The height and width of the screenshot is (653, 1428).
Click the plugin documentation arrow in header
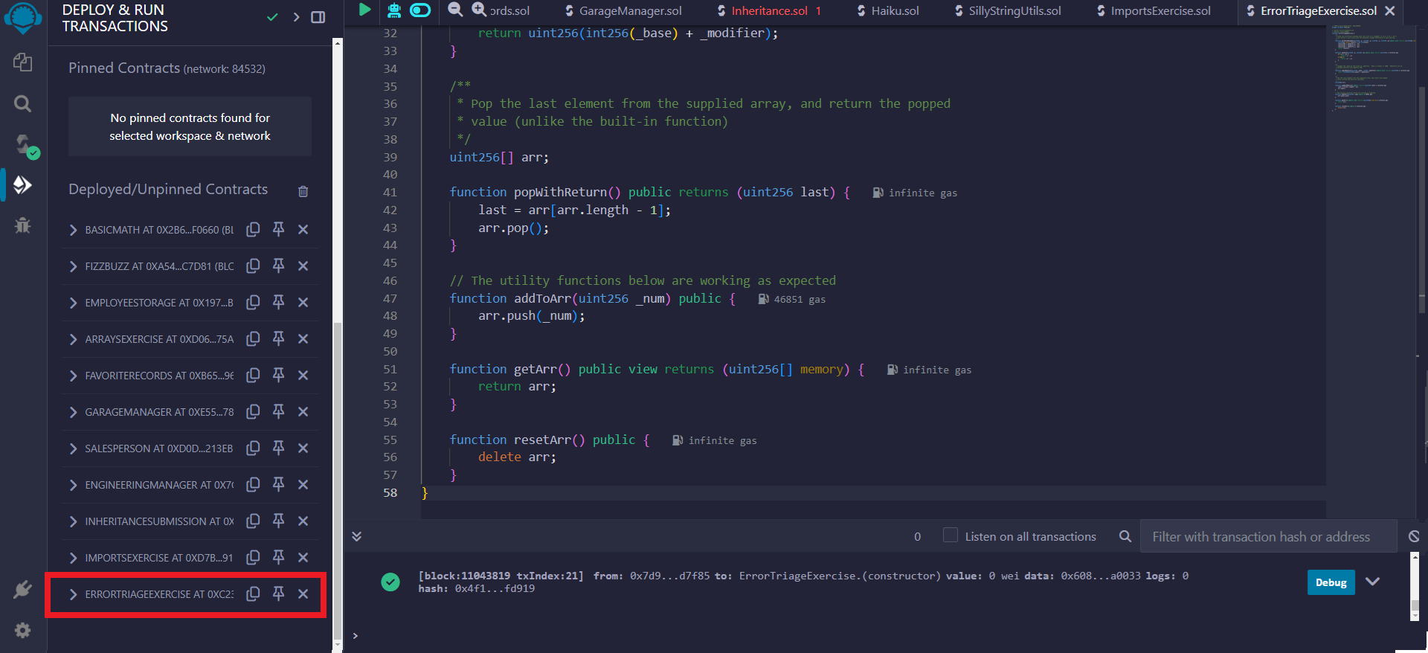click(x=296, y=17)
